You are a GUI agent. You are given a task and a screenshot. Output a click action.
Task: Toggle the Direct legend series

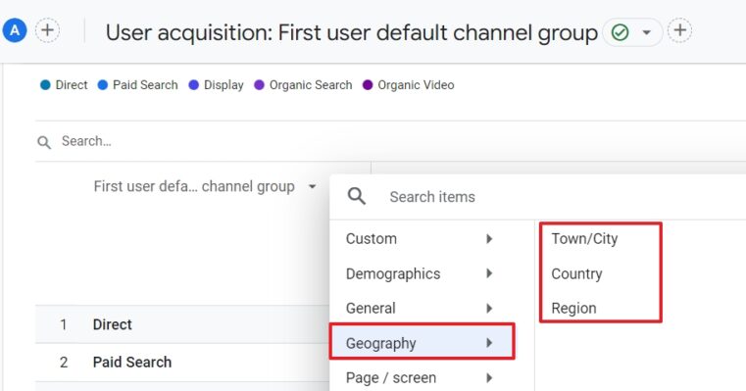[64, 85]
